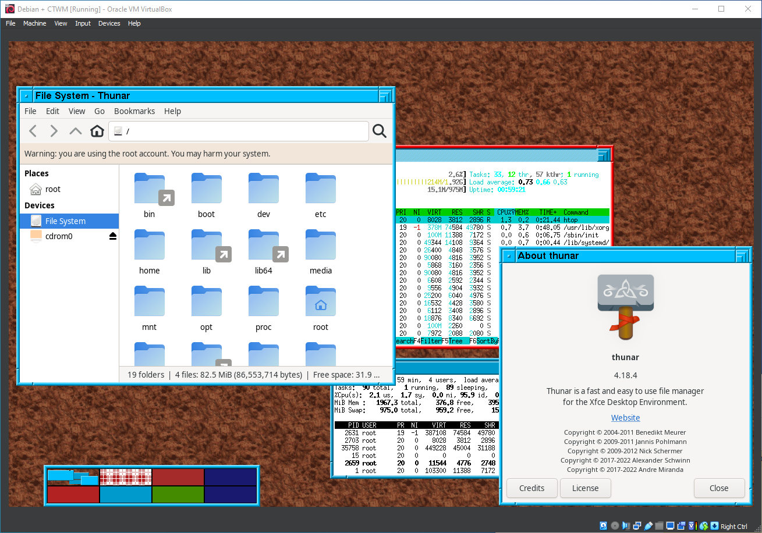Click the video recording icon in VirtualBox status bar
Viewport: 762px width, 533px height.
tap(681, 525)
